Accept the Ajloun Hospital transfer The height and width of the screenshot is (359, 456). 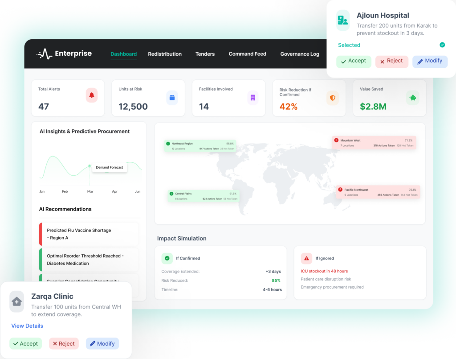354,61
